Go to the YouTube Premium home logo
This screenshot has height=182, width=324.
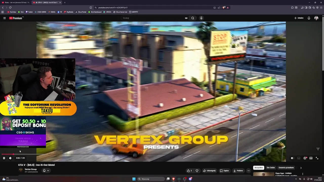click(16, 18)
